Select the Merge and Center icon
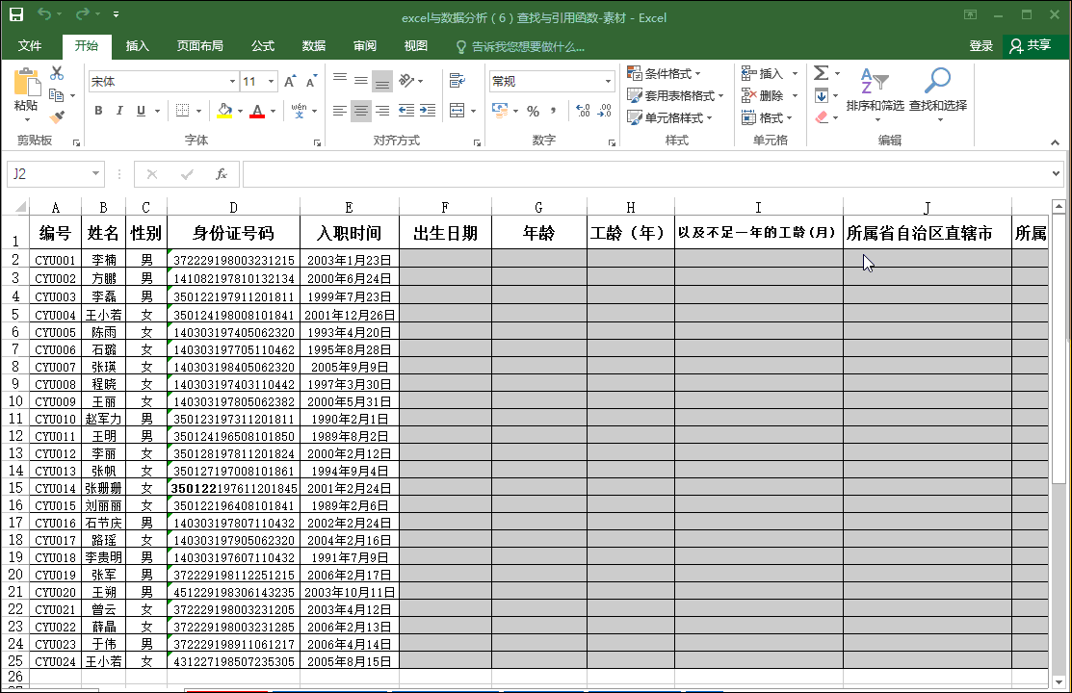This screenshot has width=1072, height=693. coord(458,111)
